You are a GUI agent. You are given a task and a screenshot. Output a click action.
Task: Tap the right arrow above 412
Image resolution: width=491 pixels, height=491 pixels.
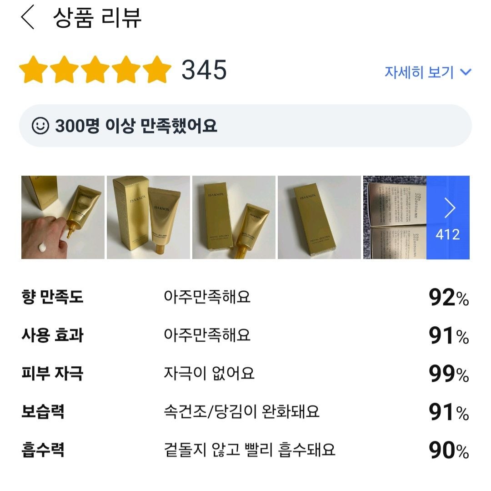(450, 208)
